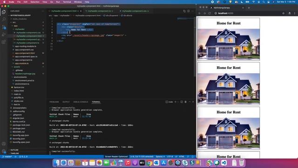Split the editor to the right

pyautogui.click(x=188, y=11)
